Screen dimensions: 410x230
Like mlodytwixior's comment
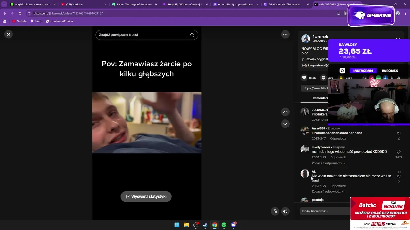pos(398,152)
